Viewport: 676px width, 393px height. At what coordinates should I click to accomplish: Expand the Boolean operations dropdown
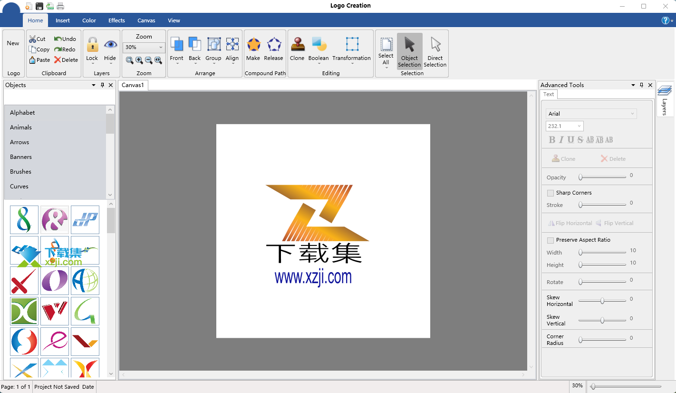319,63
